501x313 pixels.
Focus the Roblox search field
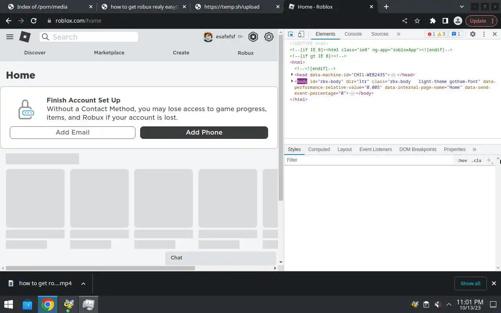pos(89,37)
